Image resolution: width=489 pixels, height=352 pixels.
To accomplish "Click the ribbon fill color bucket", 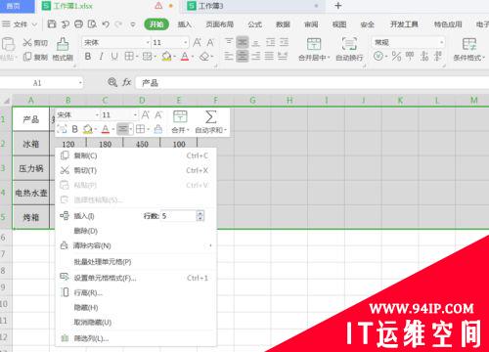I will (166, 57).
